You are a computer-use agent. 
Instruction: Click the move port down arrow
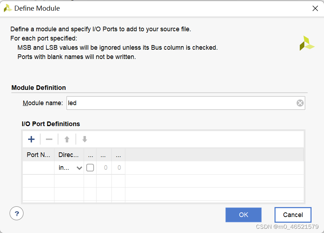(85, 139)
